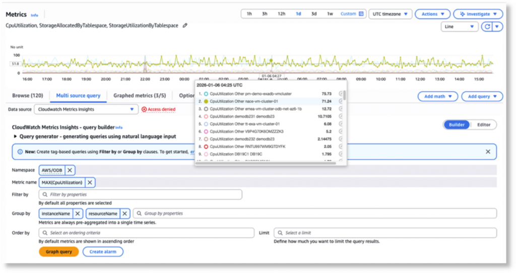The height and width of the screenshot is (273, 516).
Task: Open the Cloudwatch Metrics Insights data source dropdown
Action: 86,109
